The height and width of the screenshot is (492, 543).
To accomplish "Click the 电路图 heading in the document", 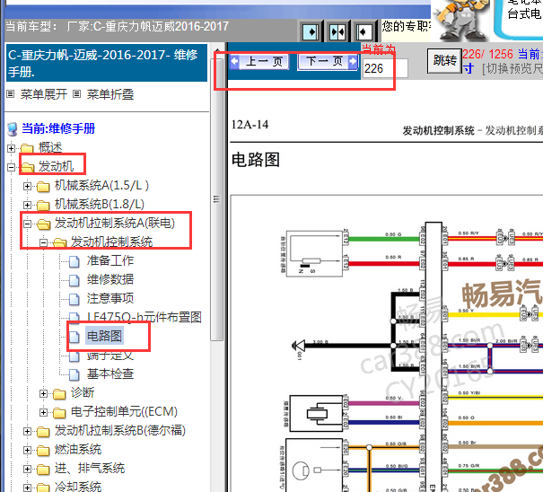I will [256, 160].
